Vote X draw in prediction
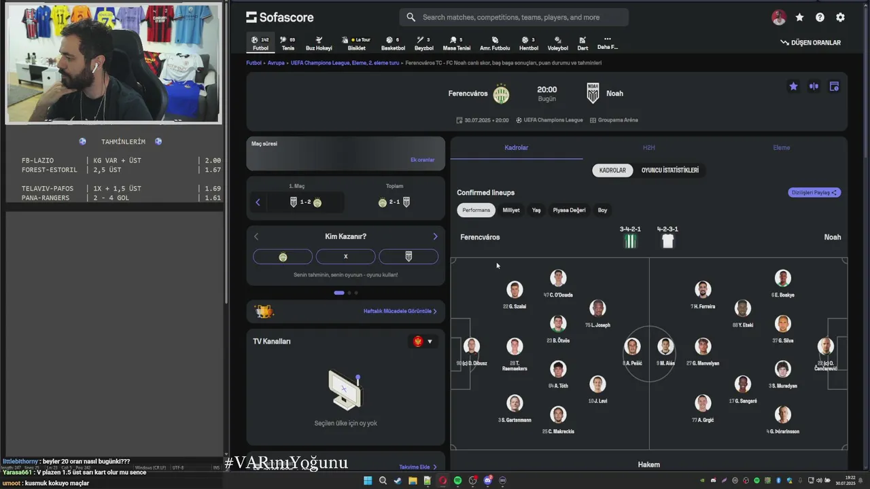 [x=345, y=257]
